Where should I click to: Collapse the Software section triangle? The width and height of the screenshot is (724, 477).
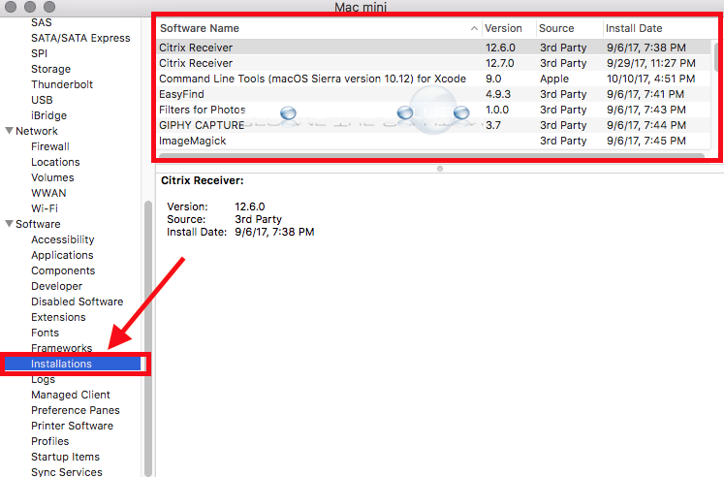click(9, 224)
